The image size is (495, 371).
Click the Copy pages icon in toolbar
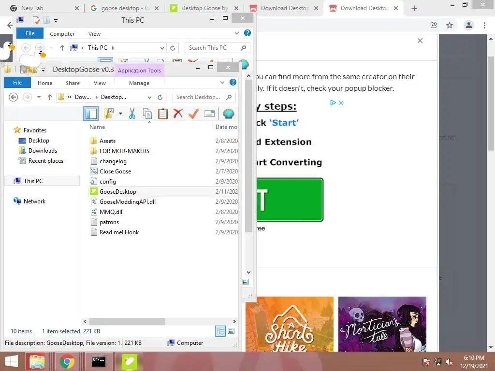click(x=147, y=114)
